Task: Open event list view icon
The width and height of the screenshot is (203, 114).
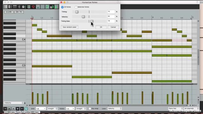Action: click(15, 7)
